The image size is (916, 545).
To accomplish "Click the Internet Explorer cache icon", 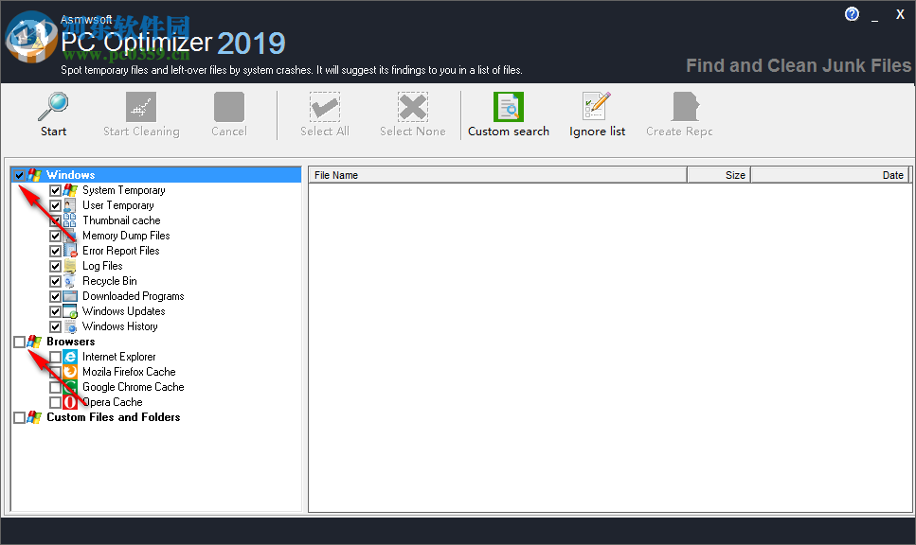I will (68, 356).
